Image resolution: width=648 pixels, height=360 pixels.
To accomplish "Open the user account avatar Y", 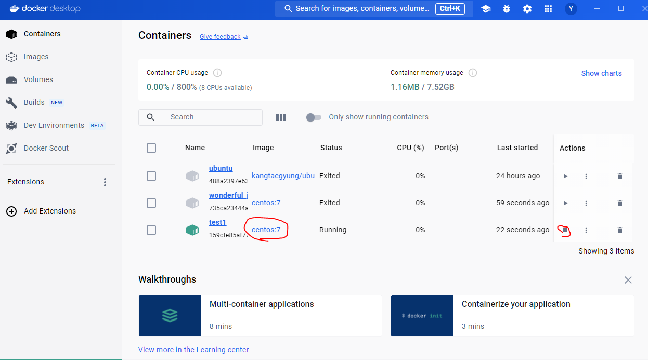I will pyautogui.click(x=571, y=9).
